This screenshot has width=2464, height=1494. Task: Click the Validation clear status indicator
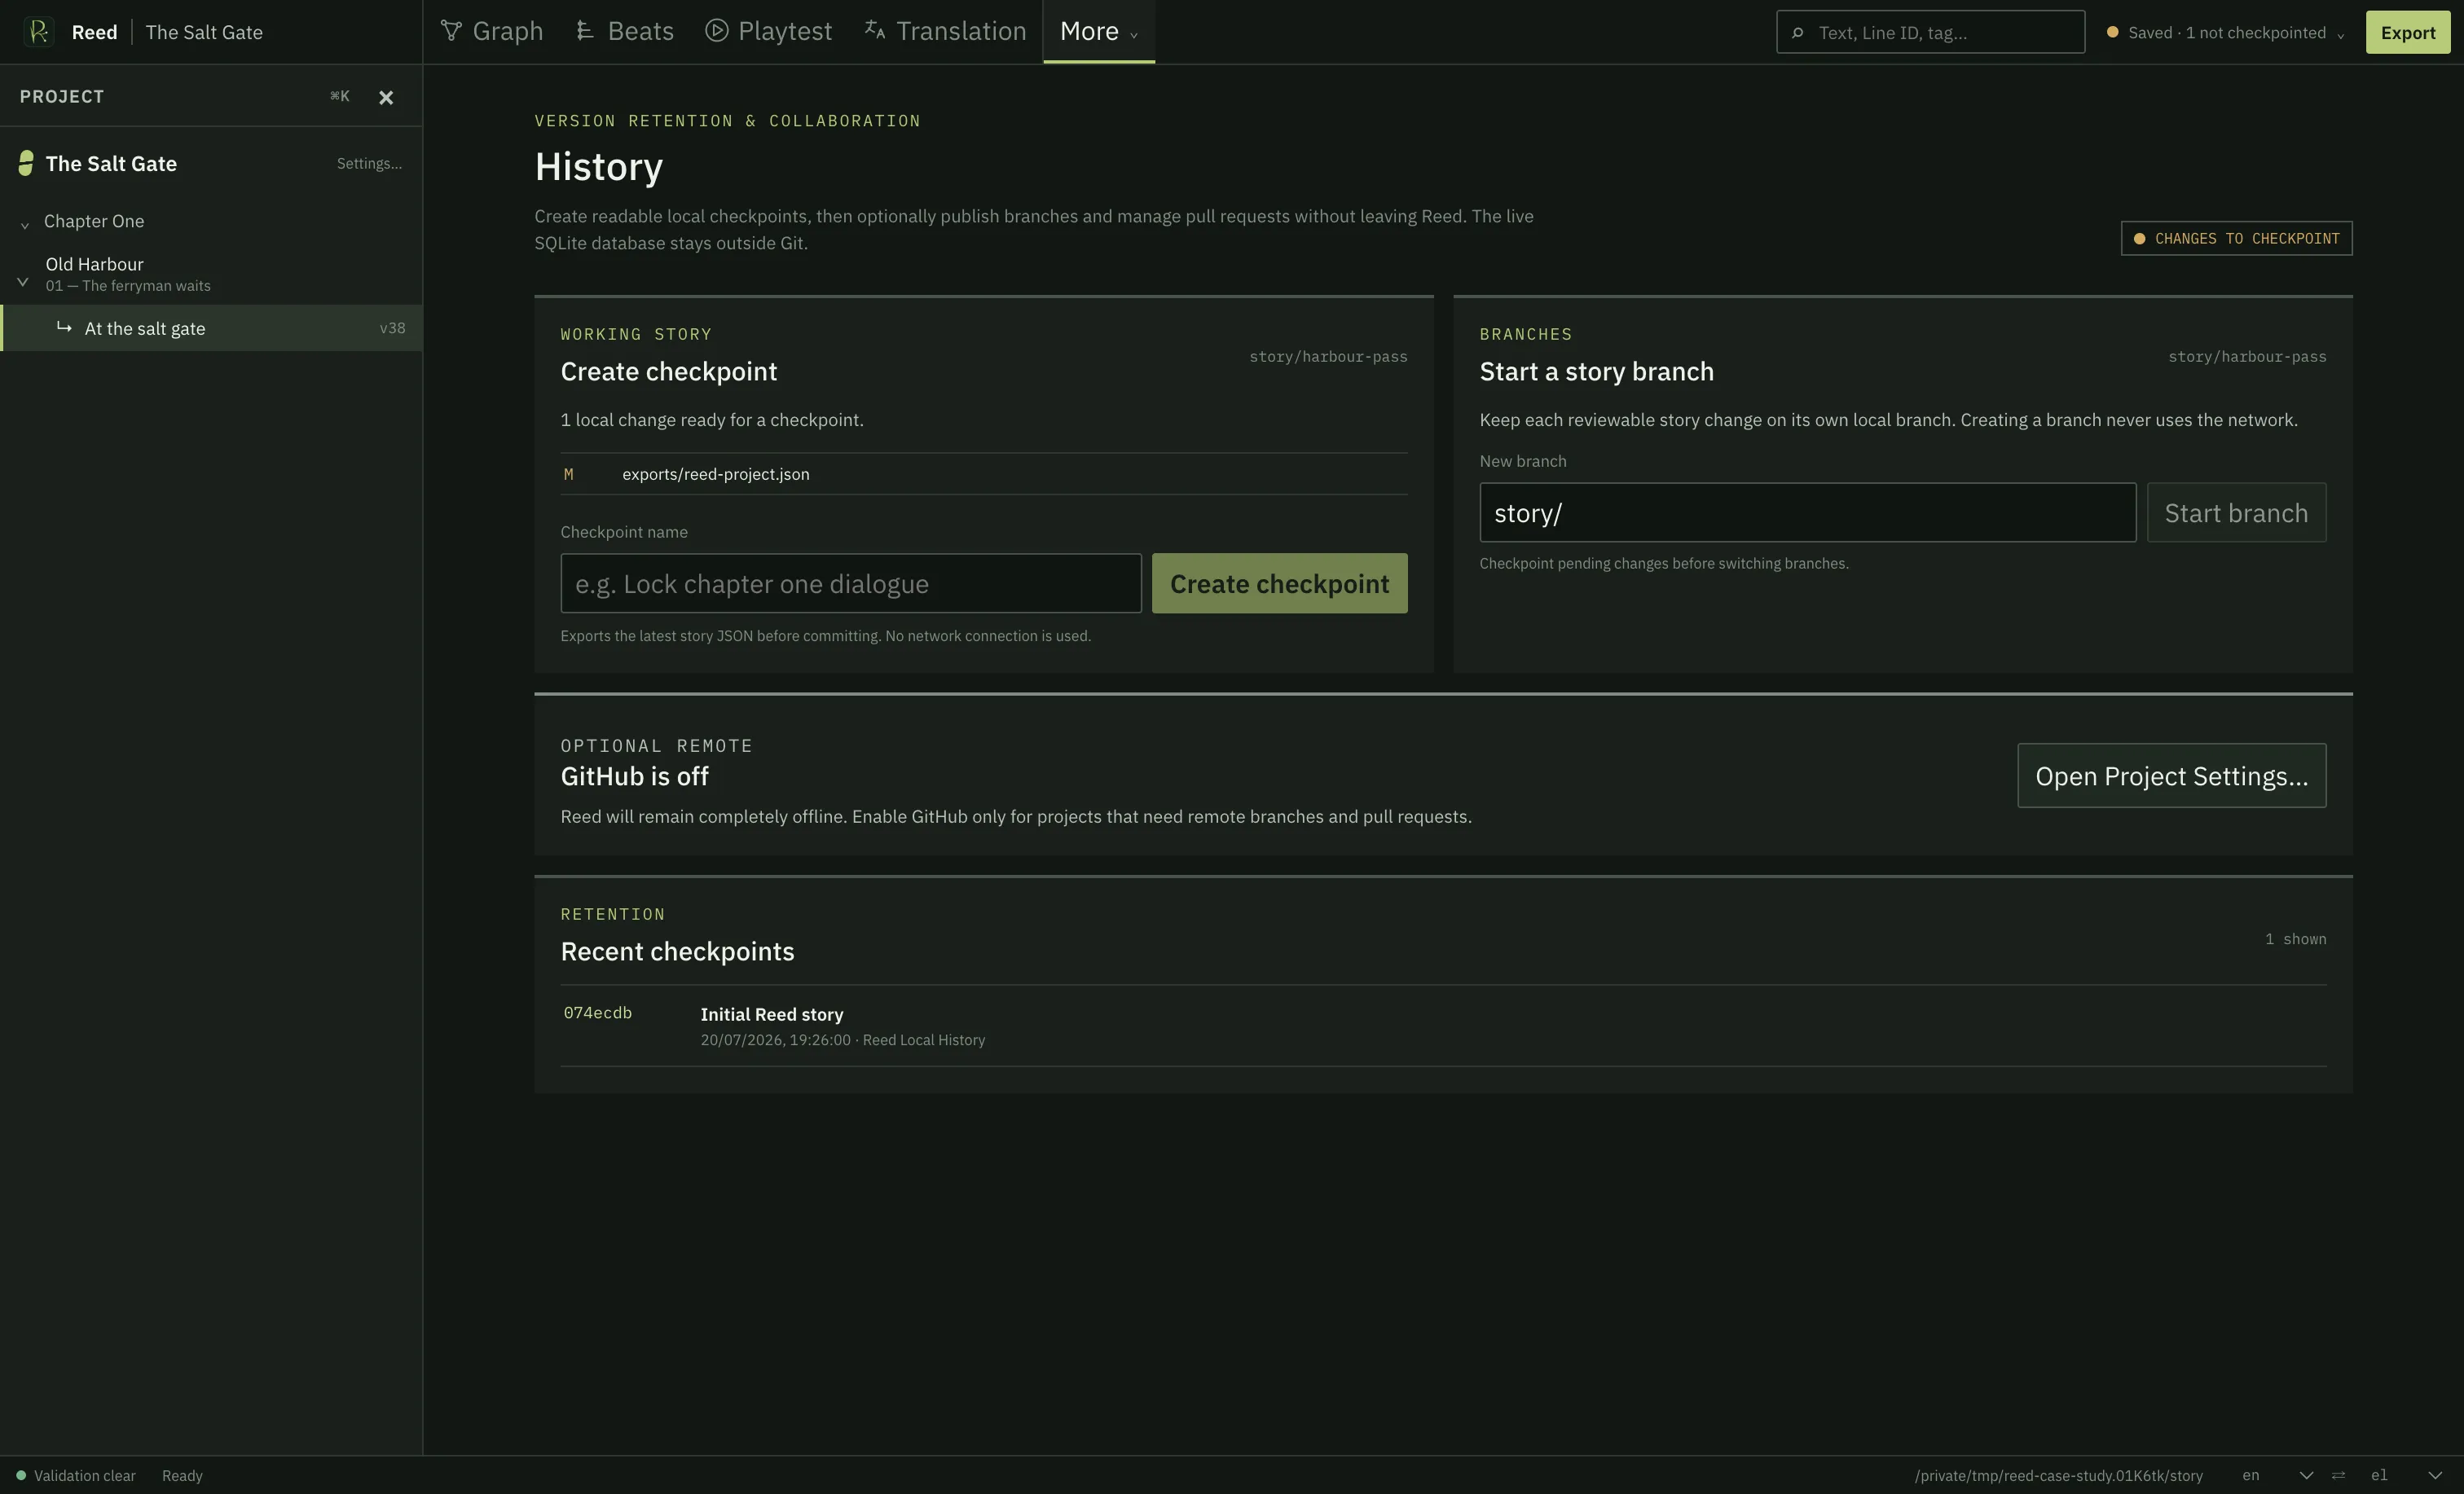(75, 1475)
